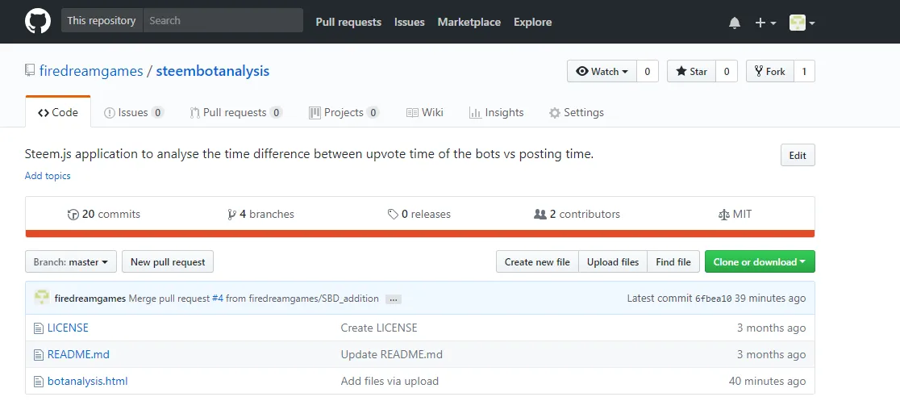The width and height of the screenshot is (900, 401).
Task: Click the This repository search scope
Action: point(102,21)
